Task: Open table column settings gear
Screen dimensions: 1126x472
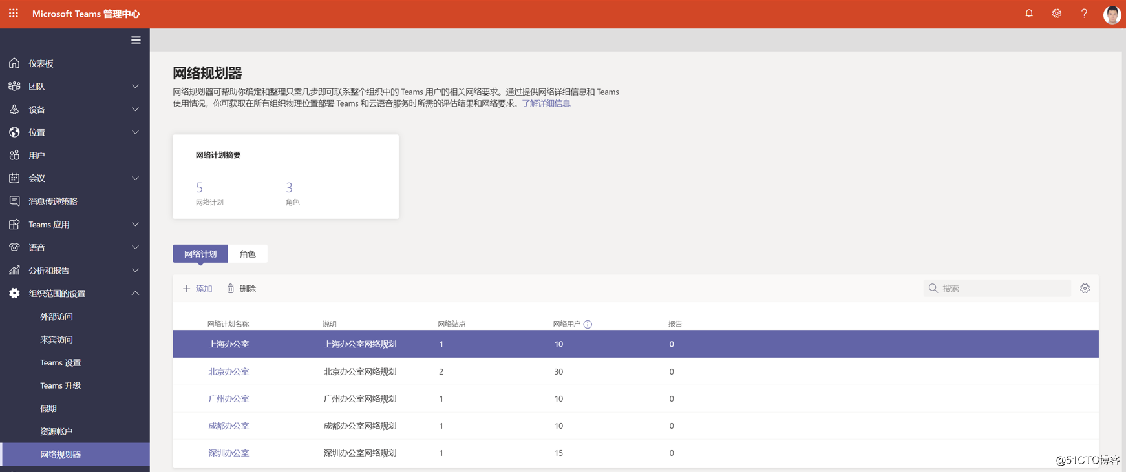Action: point(1085,288)
